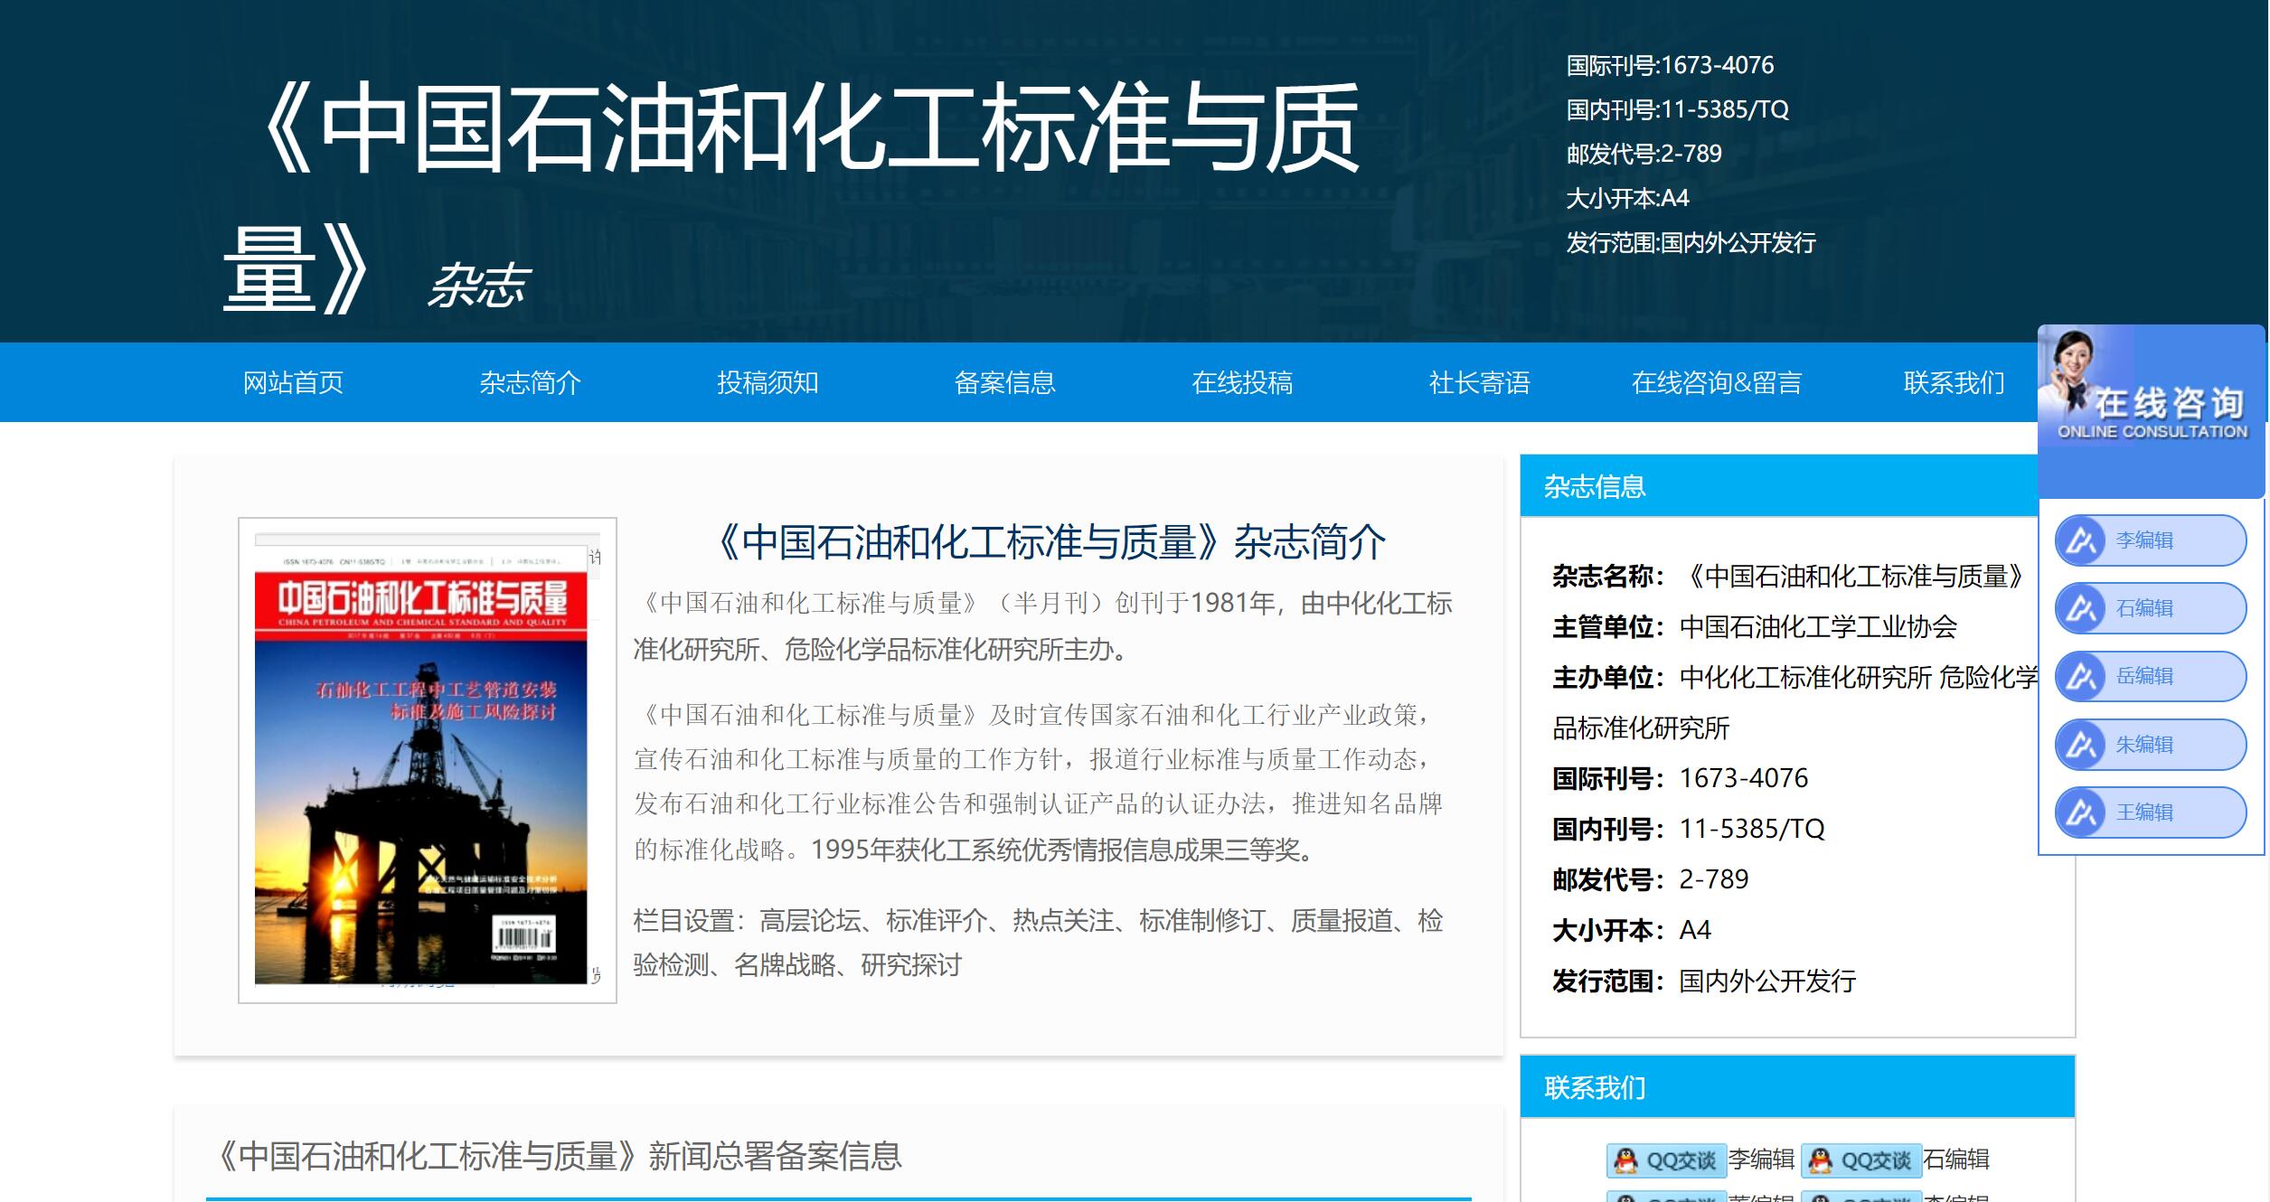The height and width of the screenshot is (1202, 2270).
Task: Click the sidebar 国际刊号 value 1673-4076
Action: click(1744, 778)
